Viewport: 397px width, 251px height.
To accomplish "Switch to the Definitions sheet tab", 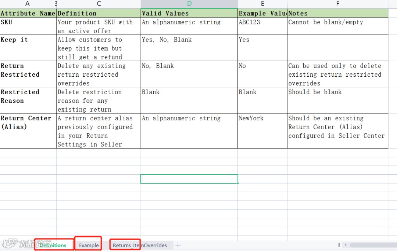I will coord(54,245).
